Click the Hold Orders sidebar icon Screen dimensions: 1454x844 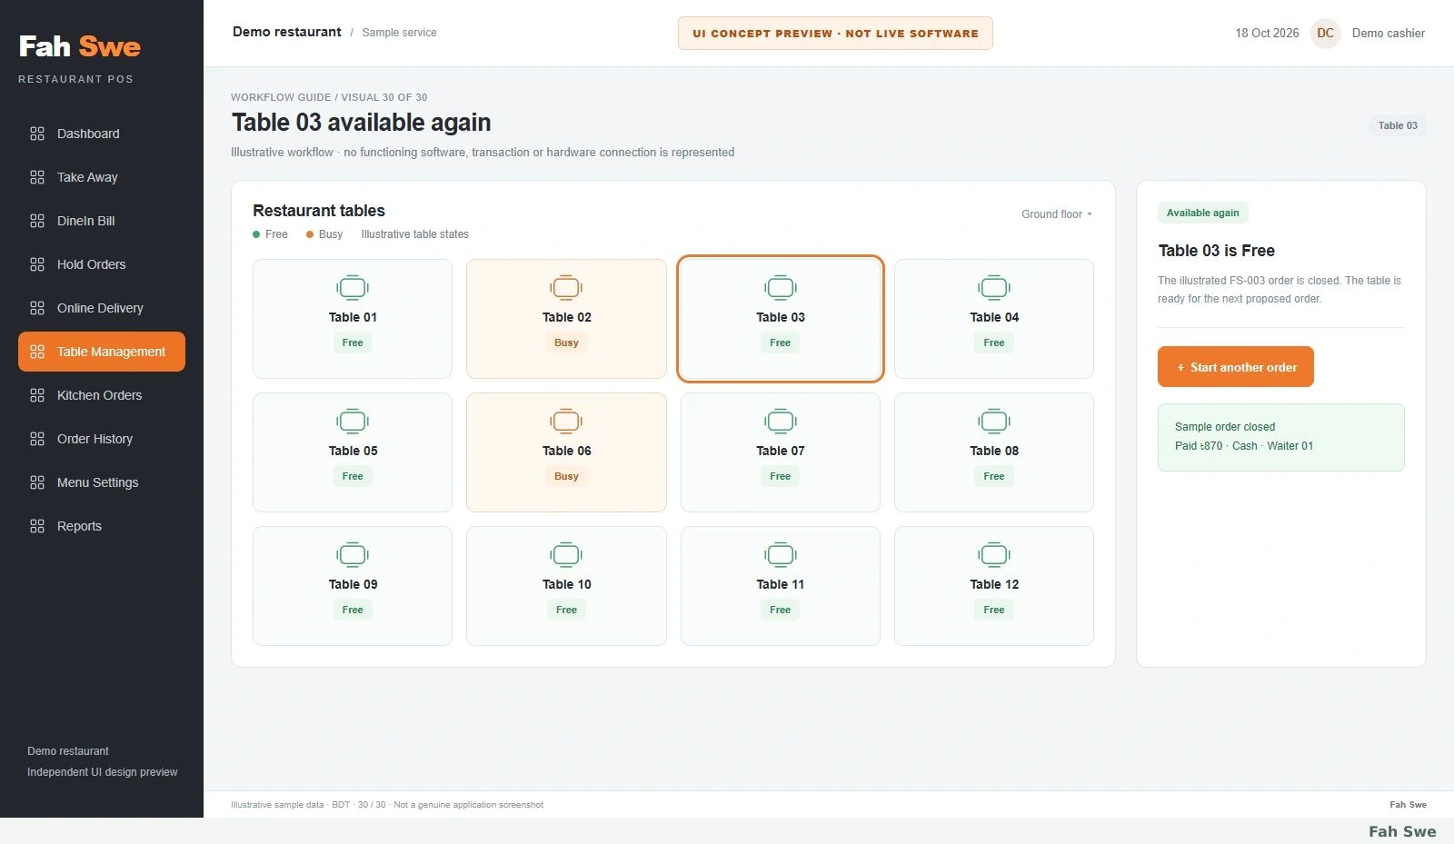click(37, 264)
